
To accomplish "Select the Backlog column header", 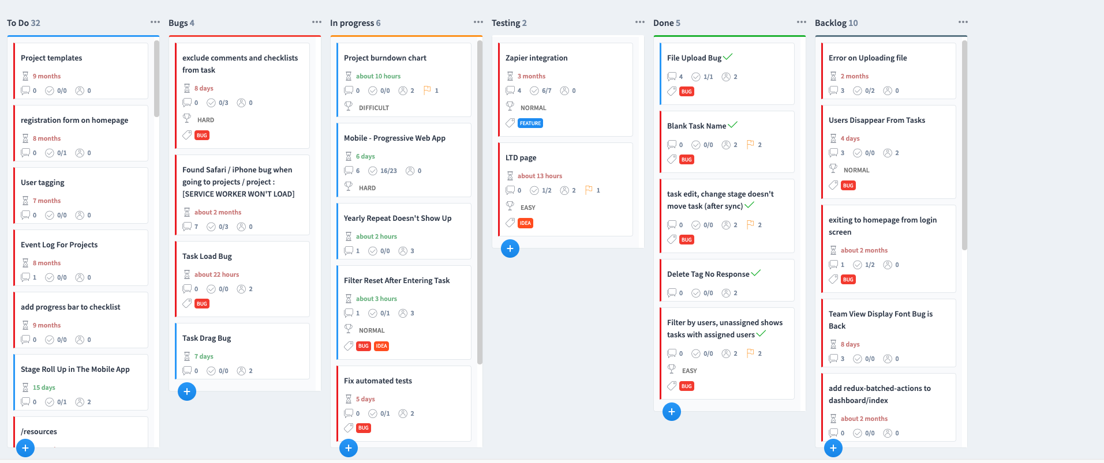I will pos(836,23).
